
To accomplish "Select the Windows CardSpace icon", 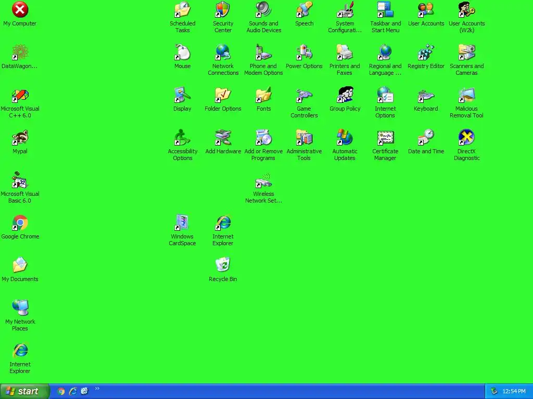I will 182,223.
